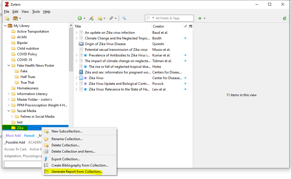
Task: Click the Sync with zotero.org icon
Action: pyautogui.click(x=285, y=18)
